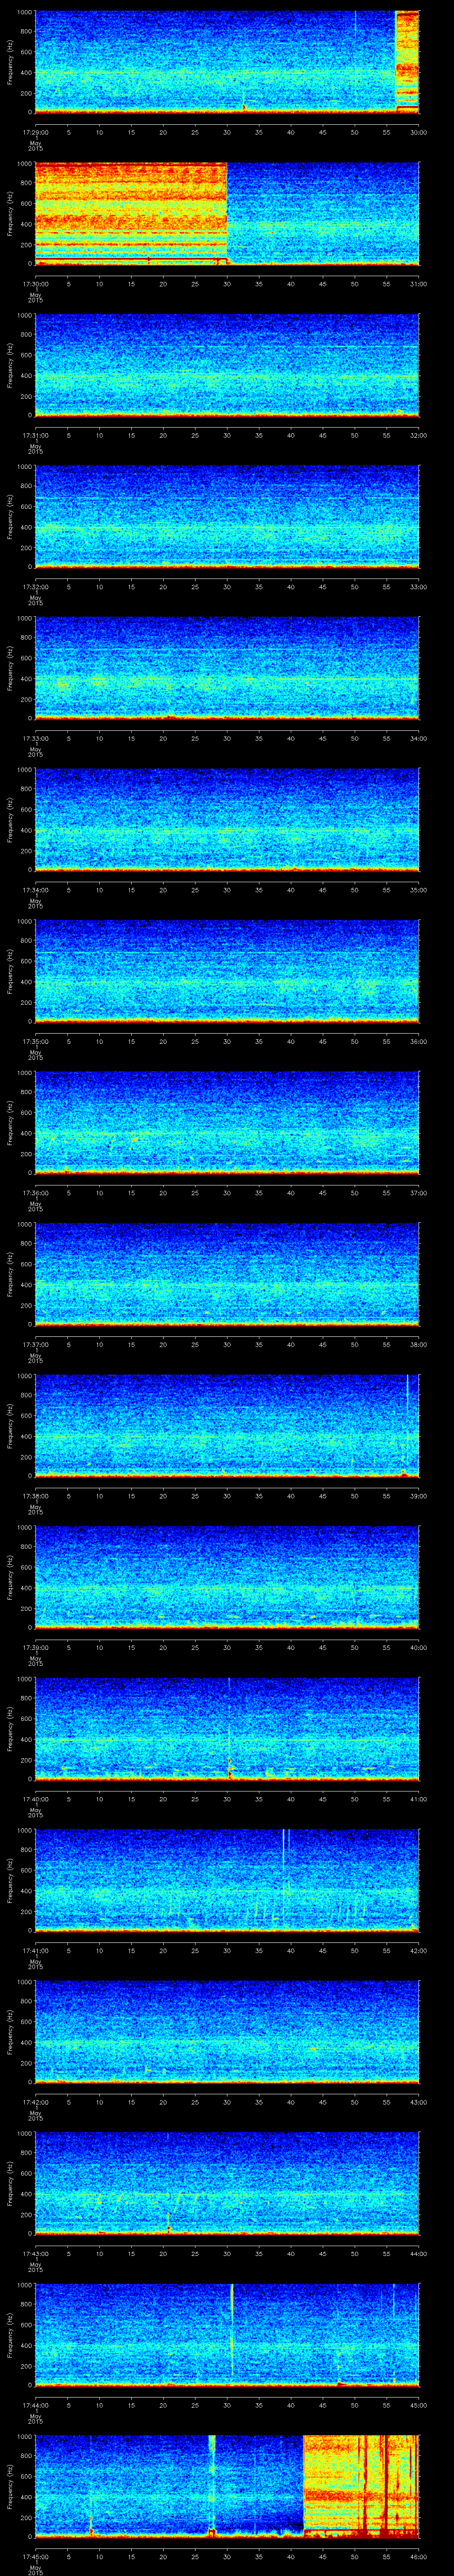Select the spectrogram panel beginning at 17:37:00

[x=227, y=1274]
